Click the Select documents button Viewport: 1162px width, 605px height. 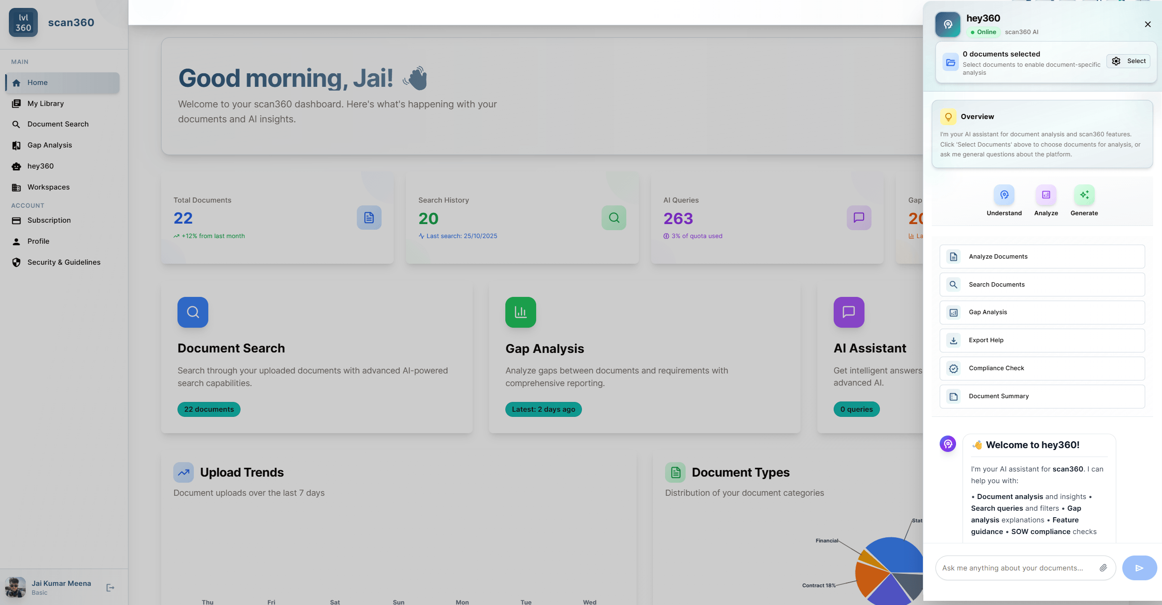pos(1128,61)
